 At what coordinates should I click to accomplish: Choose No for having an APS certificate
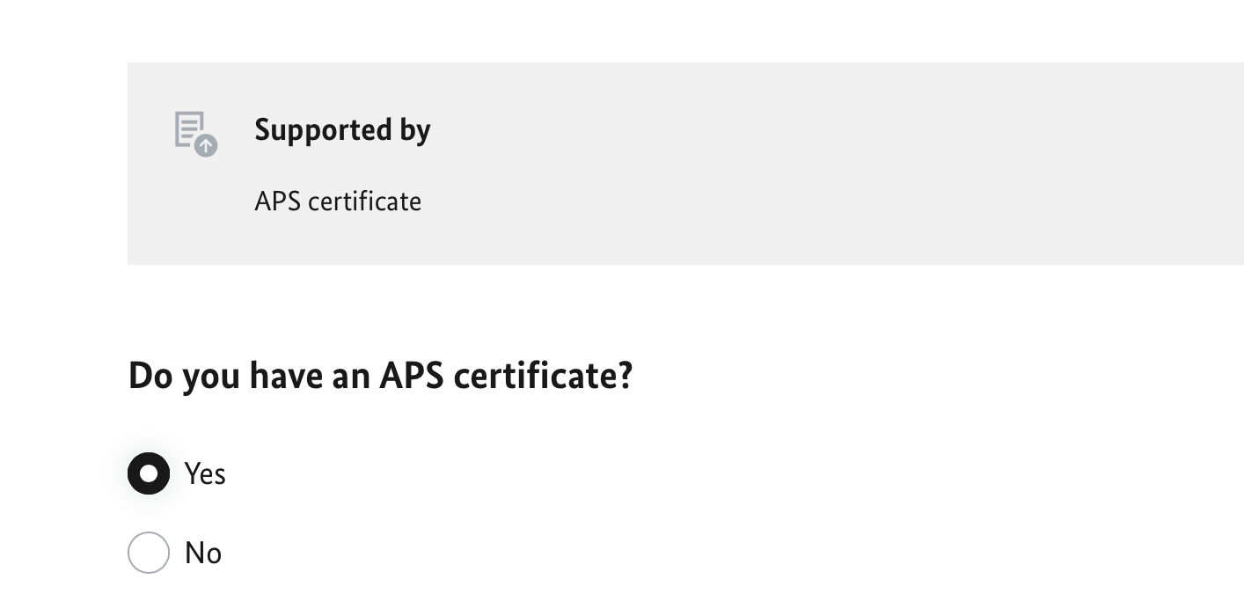(x=149, y=554)
